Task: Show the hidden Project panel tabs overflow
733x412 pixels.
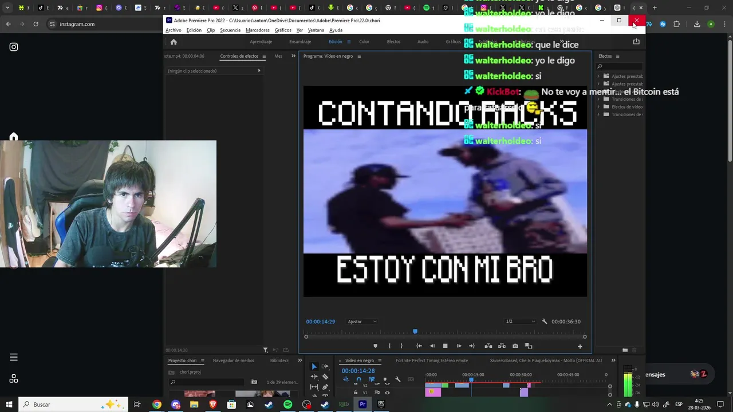Action: 299,360
